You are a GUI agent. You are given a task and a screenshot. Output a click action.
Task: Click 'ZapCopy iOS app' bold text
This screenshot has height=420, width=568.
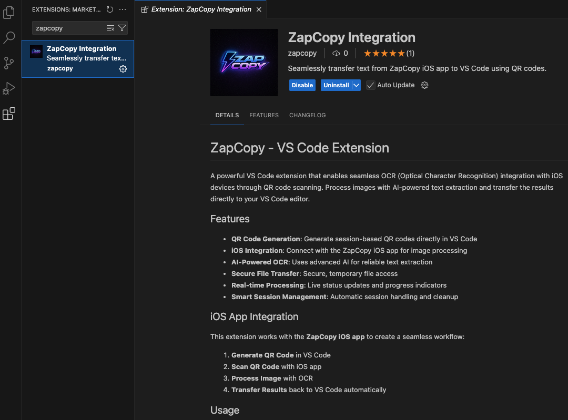[x=336, y=337]
